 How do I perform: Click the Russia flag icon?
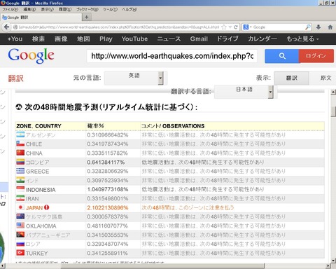point(20,244)
